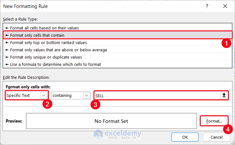Click the collapse dialog range selector icon

click(x=224, y=95)
